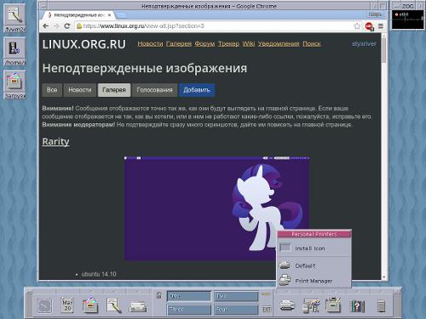
Task: Open the Mar 20 calendar icon
Action: point(67,305)
